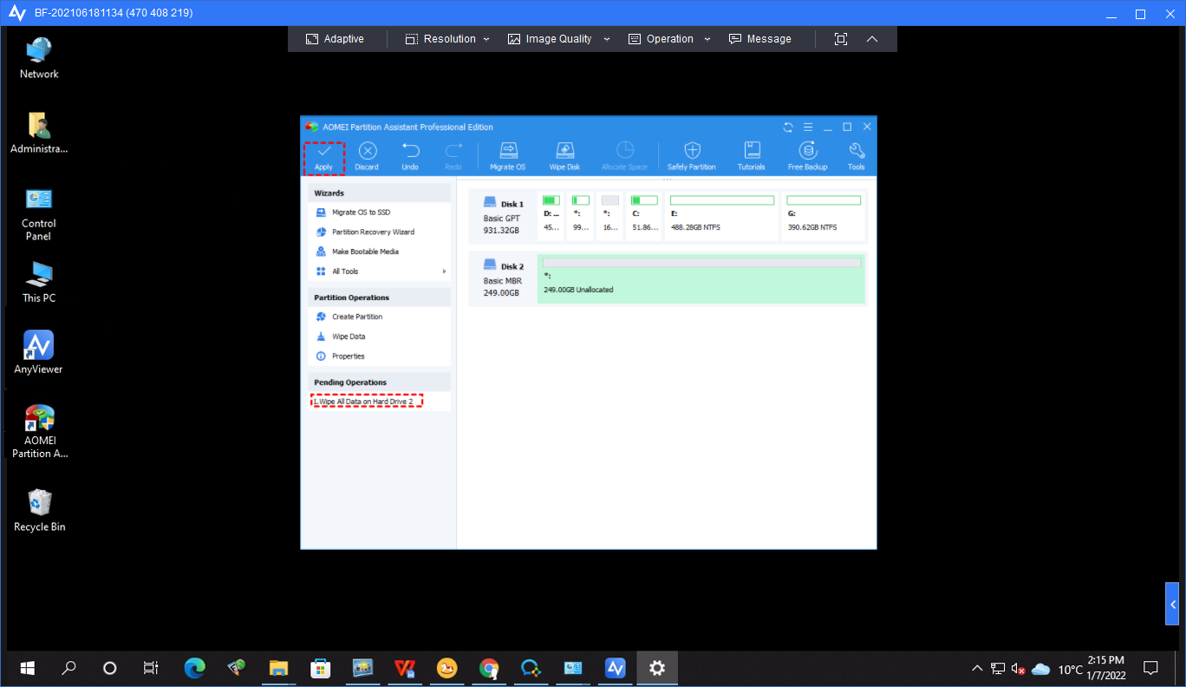The height and width of the screenshot is (687, 1186).
Task: Open the Image Quality dropdown
Action: [559, 39]
